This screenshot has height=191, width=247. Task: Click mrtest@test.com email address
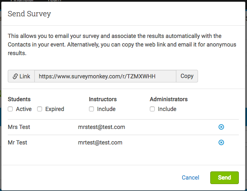(100, 142)
